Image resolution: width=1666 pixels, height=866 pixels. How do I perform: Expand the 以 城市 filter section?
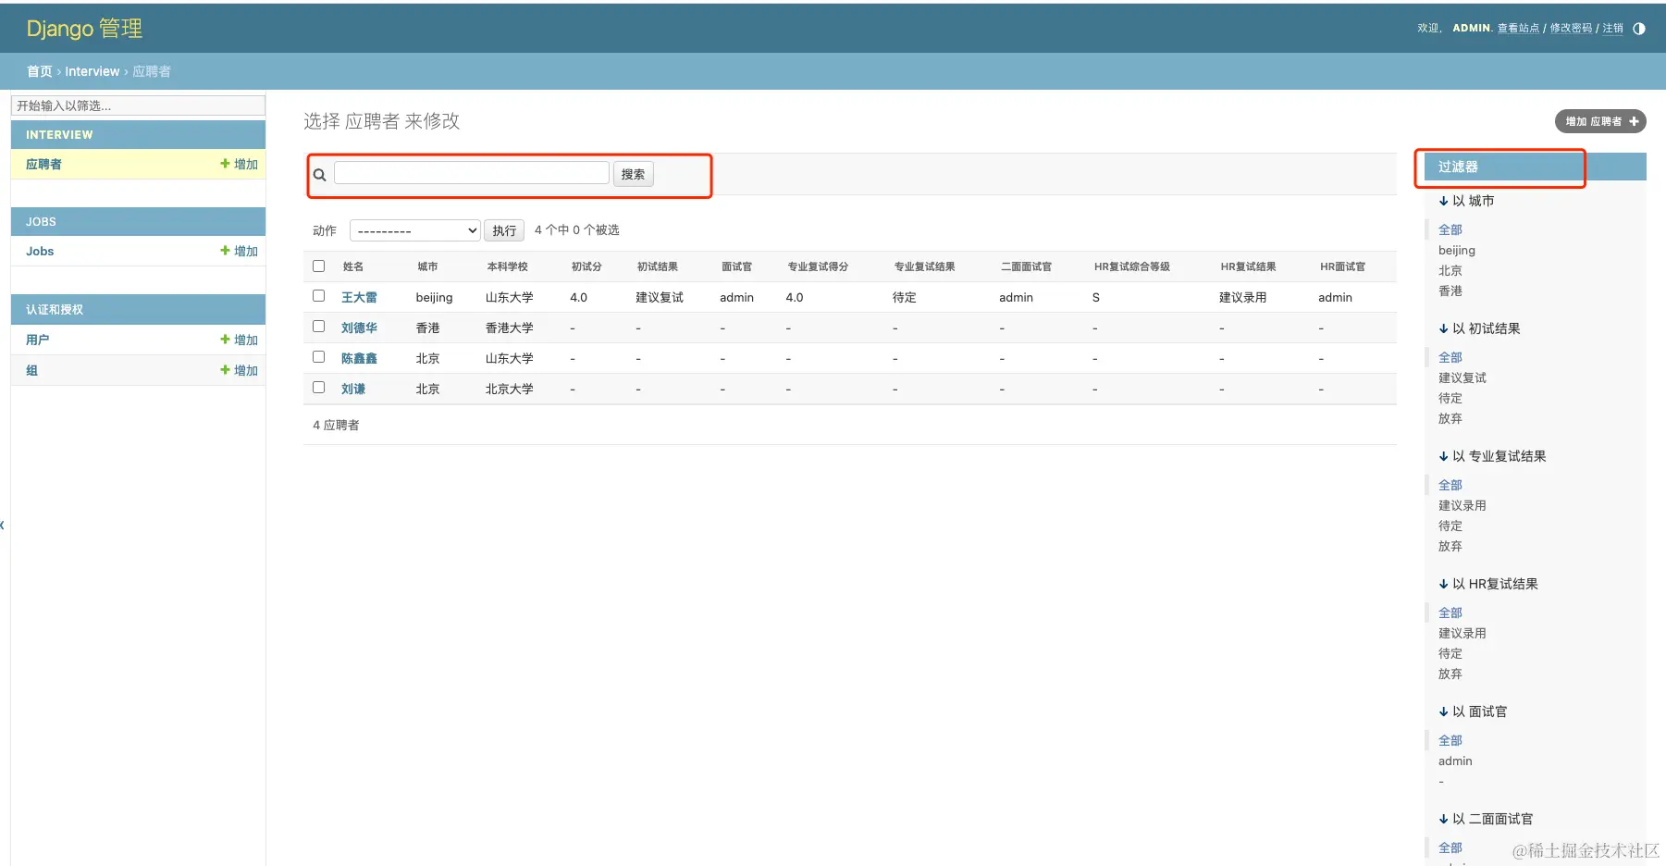point(1467,201)
